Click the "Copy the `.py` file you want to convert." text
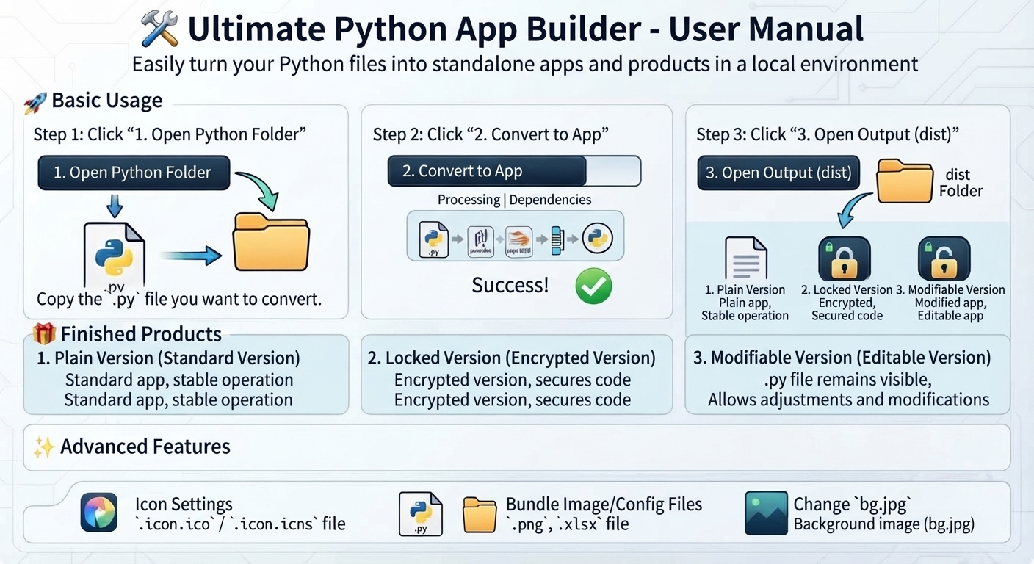 tap(179, 299)
